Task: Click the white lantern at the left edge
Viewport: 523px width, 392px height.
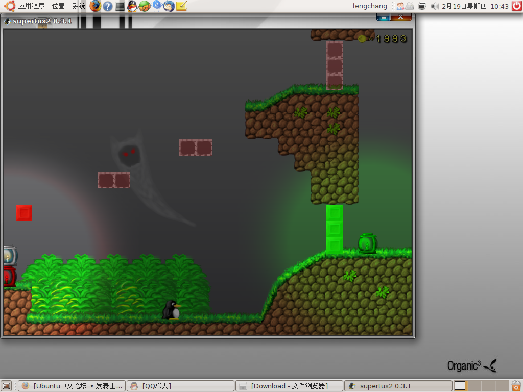Action: 10,256
